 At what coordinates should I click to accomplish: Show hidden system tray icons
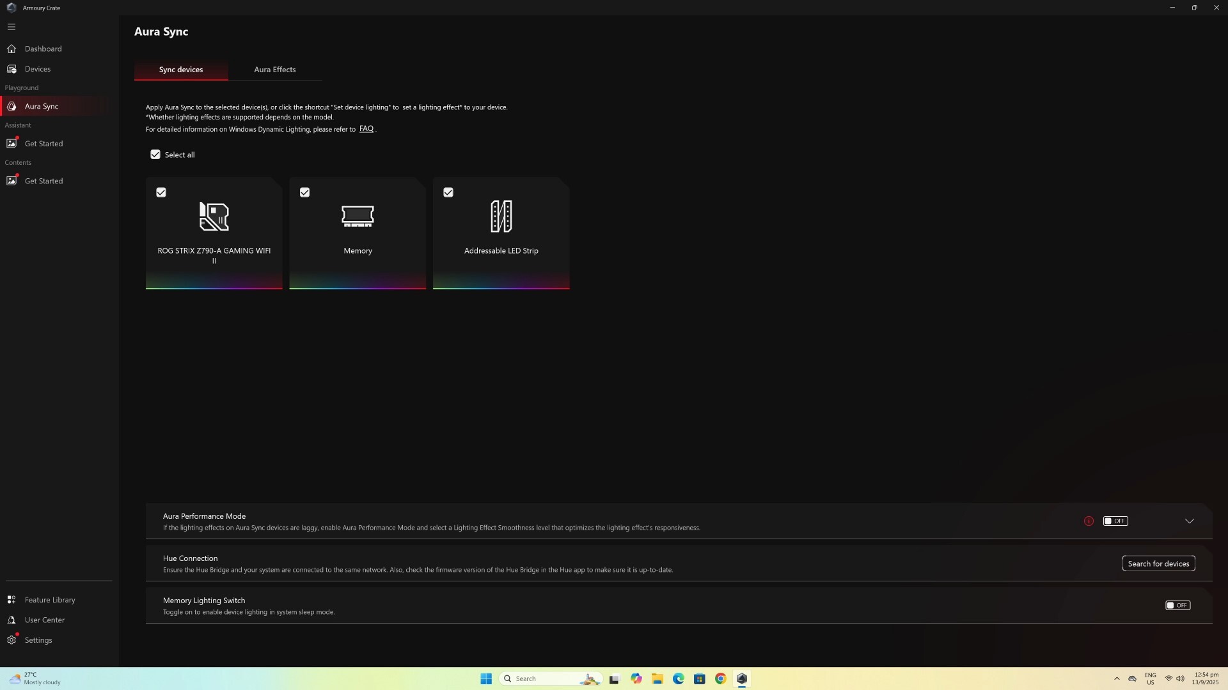coord(1117,678)
